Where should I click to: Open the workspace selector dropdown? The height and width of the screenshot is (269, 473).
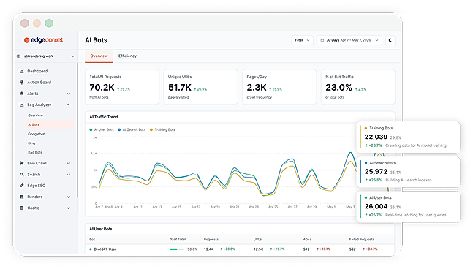(45, 56)
